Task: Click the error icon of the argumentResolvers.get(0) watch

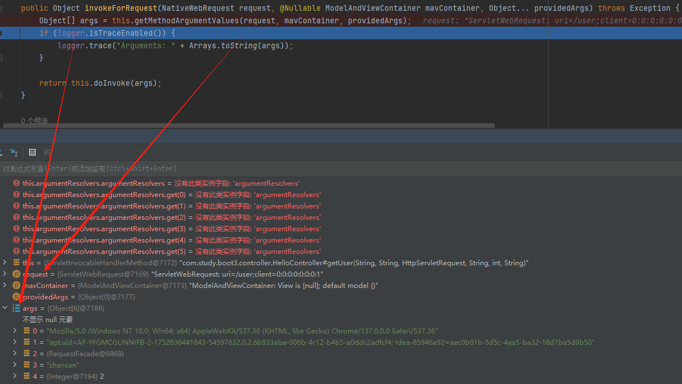Action: [16, 195]
